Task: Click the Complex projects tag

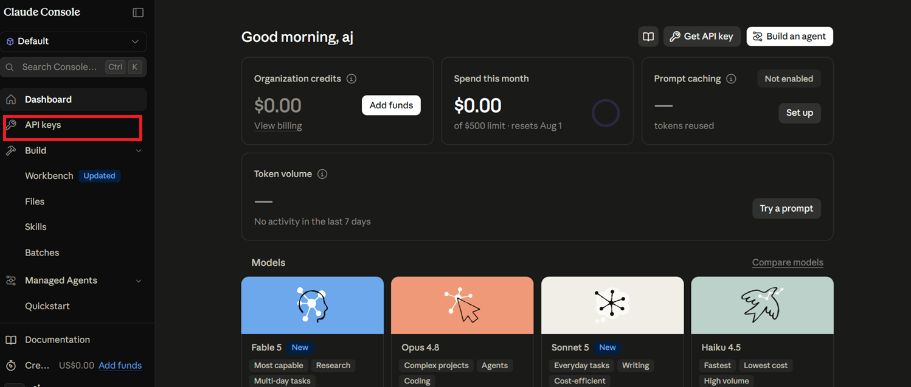Action: pos(436,366)
